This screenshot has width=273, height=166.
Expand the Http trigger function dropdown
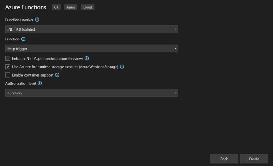(92, 49)
